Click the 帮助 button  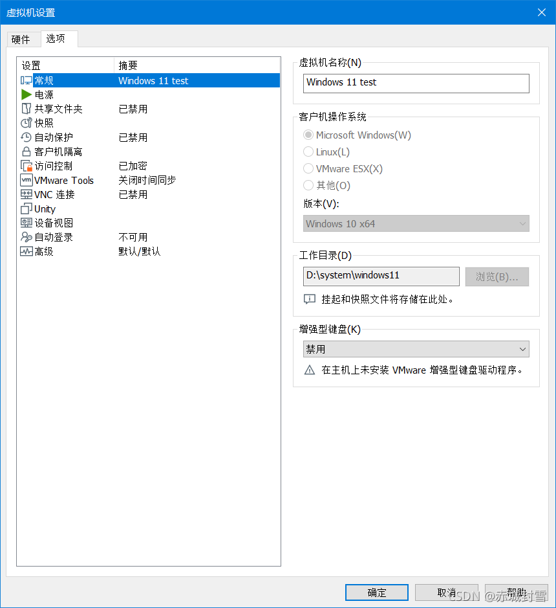(x=516, y=592)
